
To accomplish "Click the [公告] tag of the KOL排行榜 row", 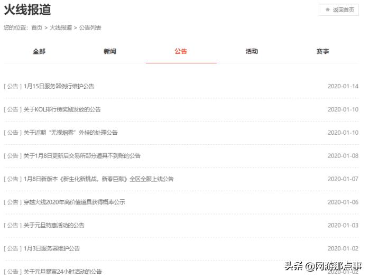I will pyautogui.click(x=13, y=109).
